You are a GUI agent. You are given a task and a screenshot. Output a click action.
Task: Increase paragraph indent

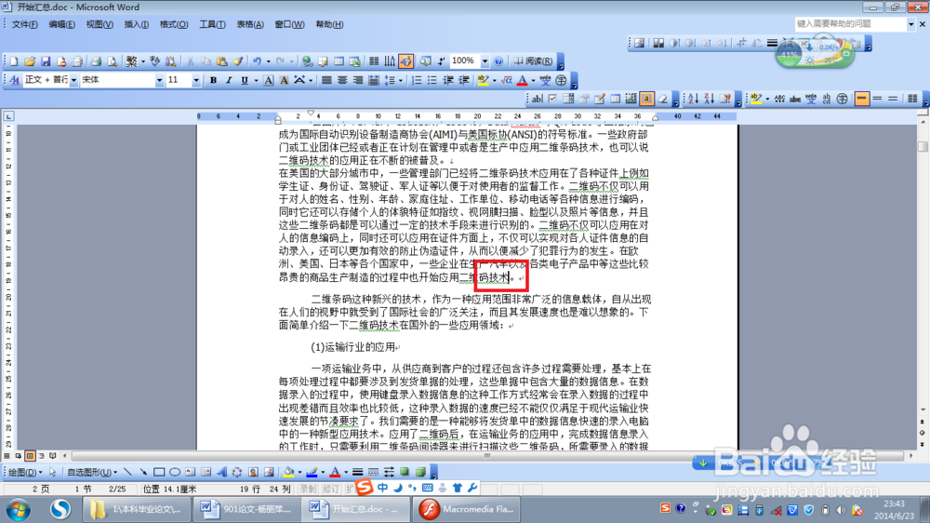[464, 80]
